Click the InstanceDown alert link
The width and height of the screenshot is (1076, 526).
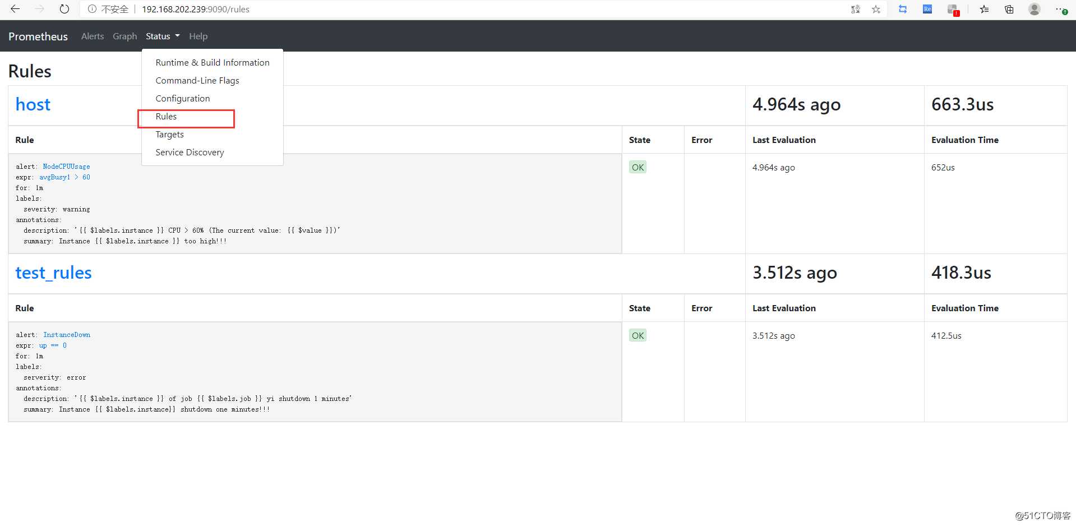tap(67, 335)
